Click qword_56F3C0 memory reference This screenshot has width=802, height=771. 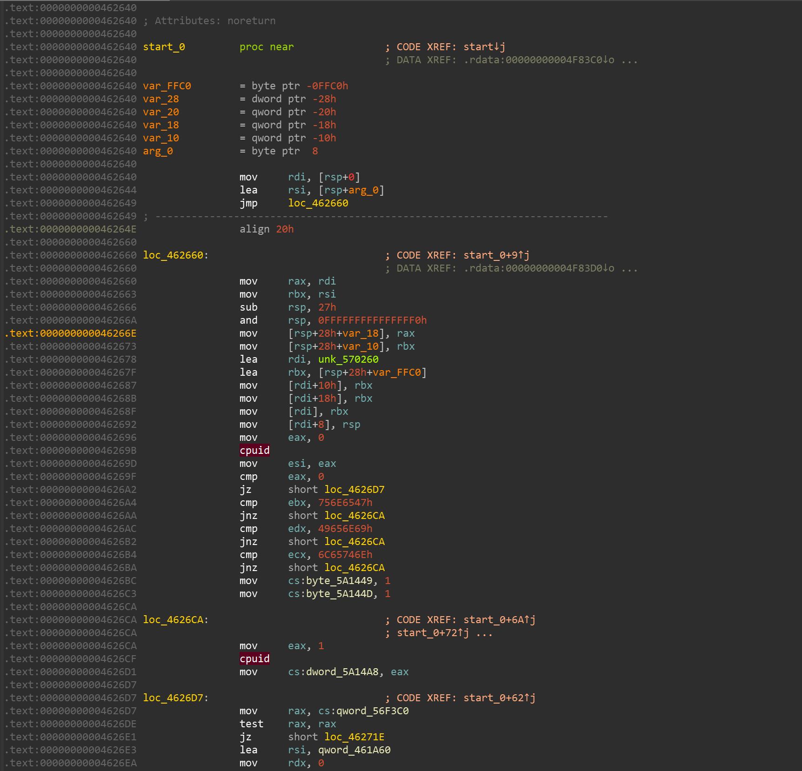tap(373, 711)
